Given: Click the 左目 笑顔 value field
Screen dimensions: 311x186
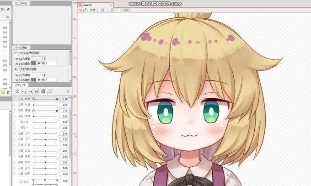Looking at the screenshot, I should (63, 105).
